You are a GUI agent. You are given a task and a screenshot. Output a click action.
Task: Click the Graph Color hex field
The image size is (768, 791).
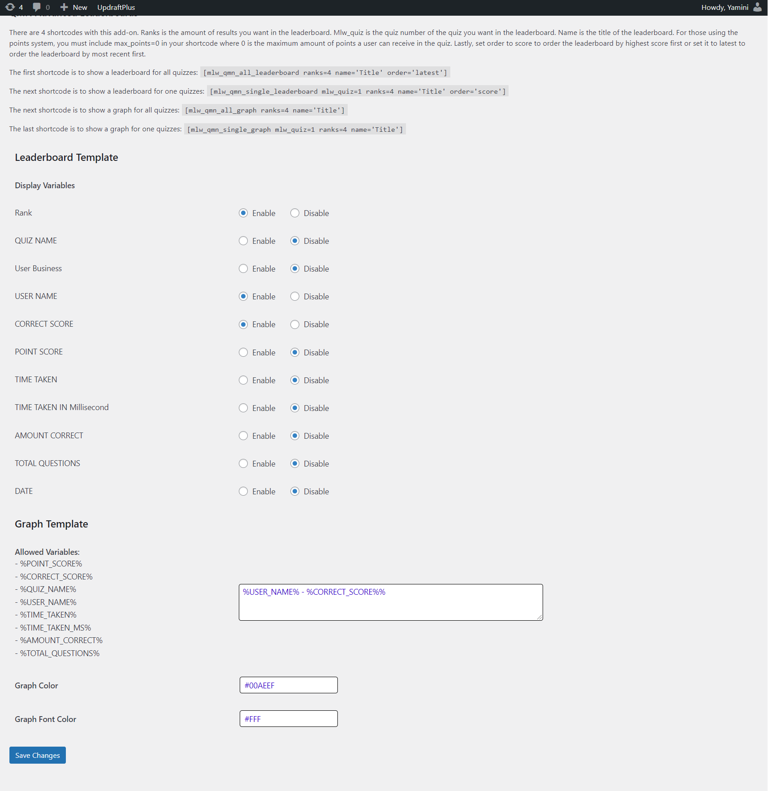(289, 685)
